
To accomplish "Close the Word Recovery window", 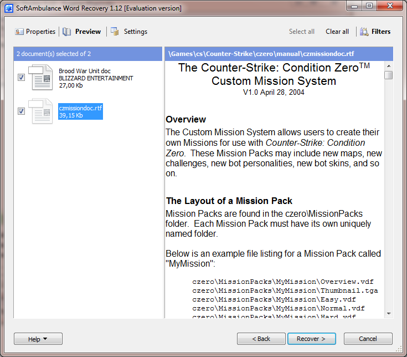I will tap(390, 6).
